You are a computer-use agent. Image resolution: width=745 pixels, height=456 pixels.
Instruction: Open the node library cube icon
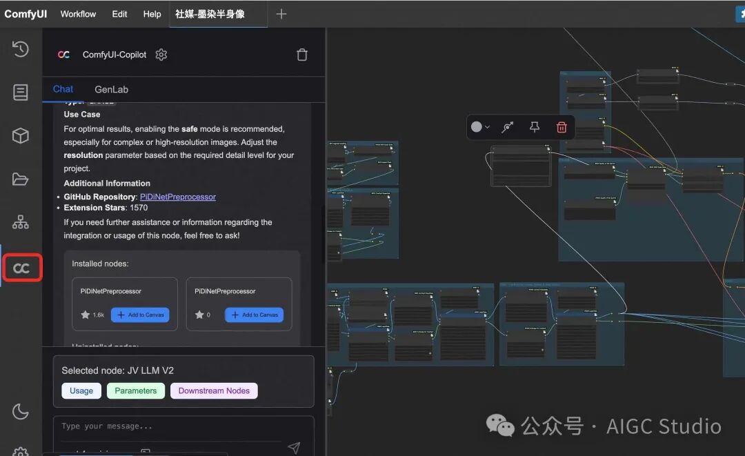21,136
